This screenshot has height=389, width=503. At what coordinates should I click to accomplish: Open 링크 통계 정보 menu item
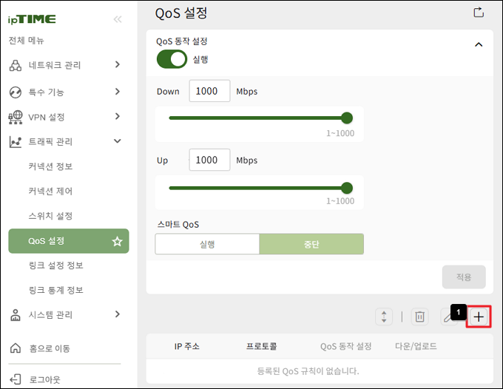56,290
